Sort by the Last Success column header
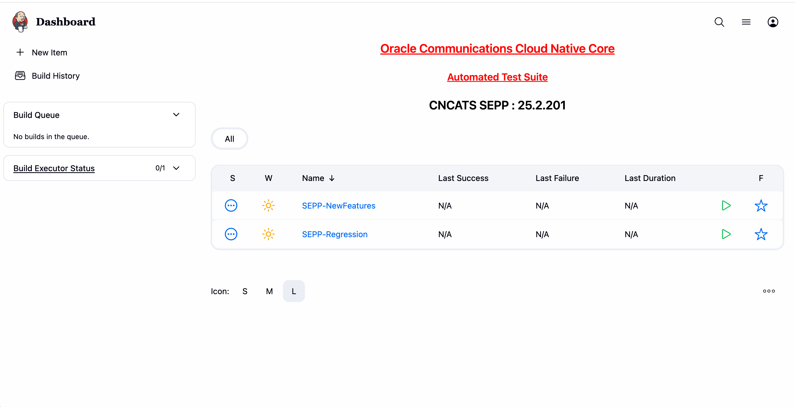This screenshot has height=407, width=795. click(463, 178)
